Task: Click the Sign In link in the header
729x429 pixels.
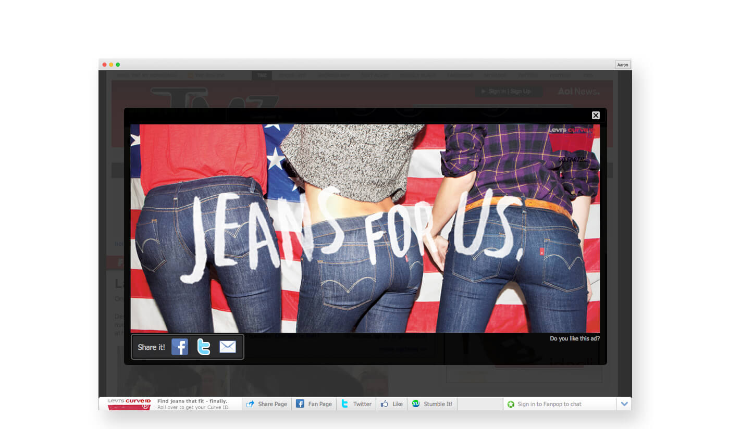Action: [497, 92]
